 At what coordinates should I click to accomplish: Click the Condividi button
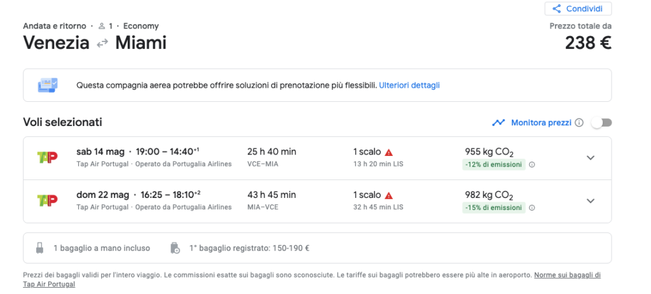(578, 9)
